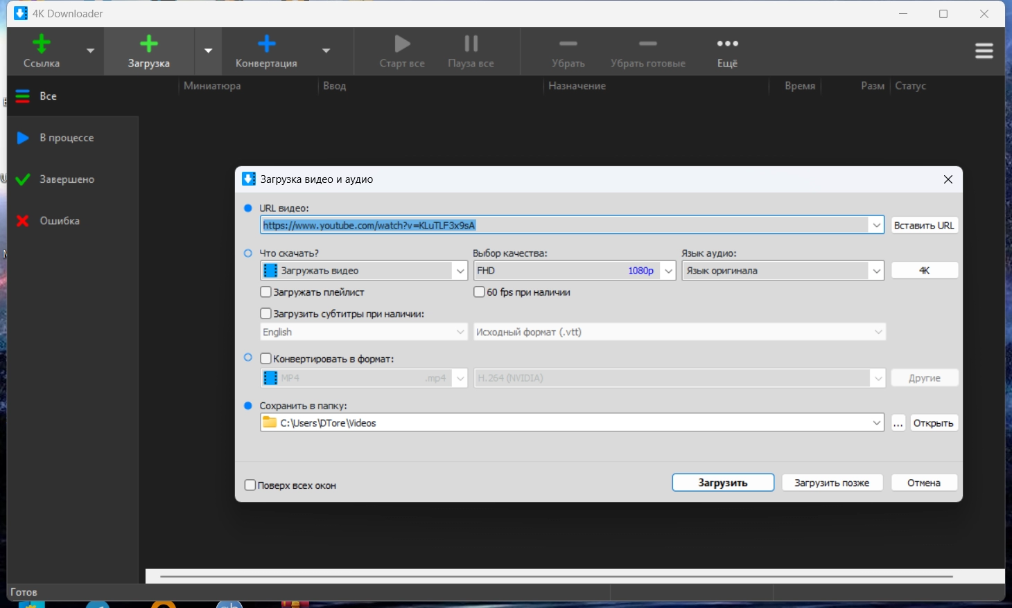The width and height of the screenshot is (1012, 608).
Task: Sort by Статус column
Action: (x=910, y=86)
